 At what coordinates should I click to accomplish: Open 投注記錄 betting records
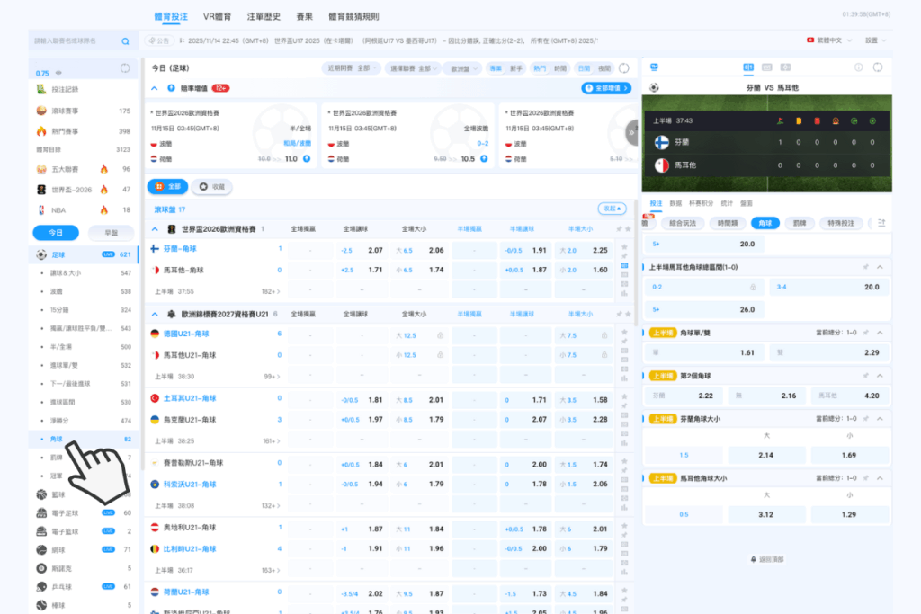click(65, 90)
